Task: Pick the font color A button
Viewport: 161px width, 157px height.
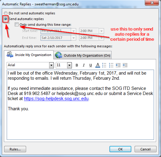Action: (98, 65)
